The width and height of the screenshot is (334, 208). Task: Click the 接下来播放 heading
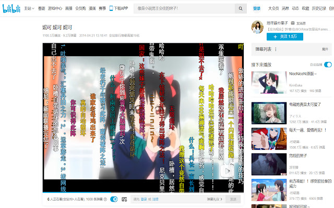click(261, 64)
